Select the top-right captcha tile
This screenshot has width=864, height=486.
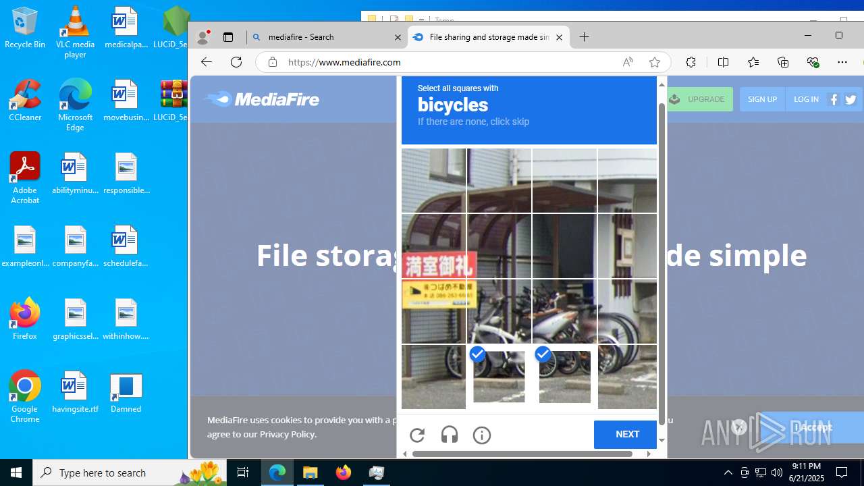(627, 180)
